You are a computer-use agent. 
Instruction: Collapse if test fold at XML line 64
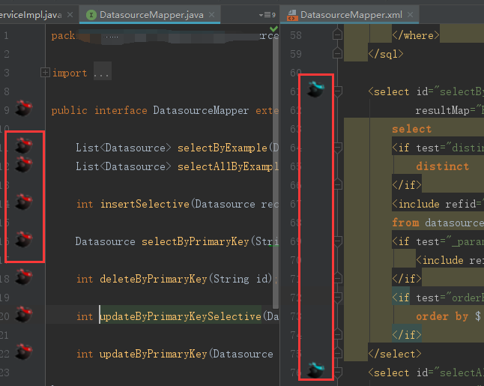point(338,148)
